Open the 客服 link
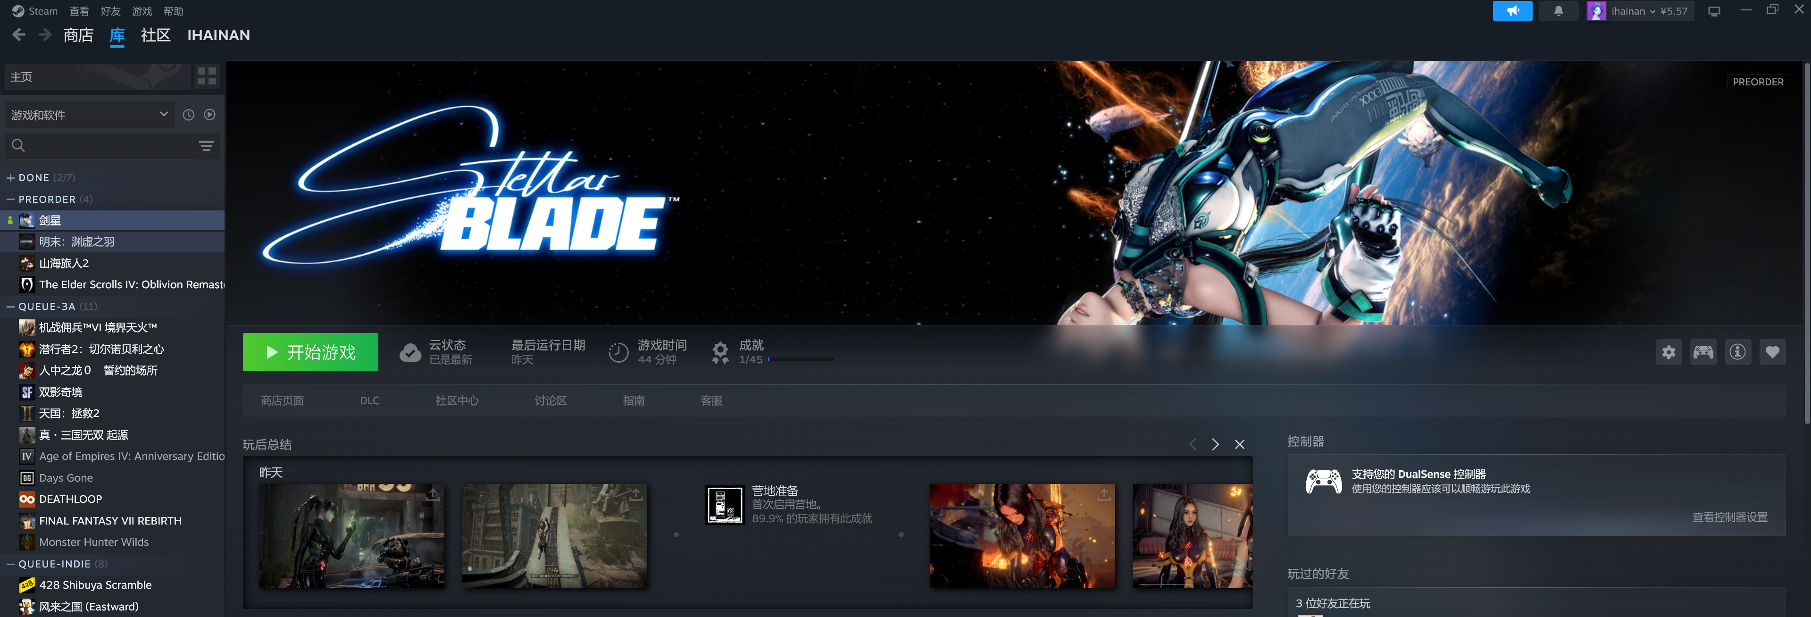Image resolution: width=1811 pixels, height=617 pixels. click(x=711, y=400)
